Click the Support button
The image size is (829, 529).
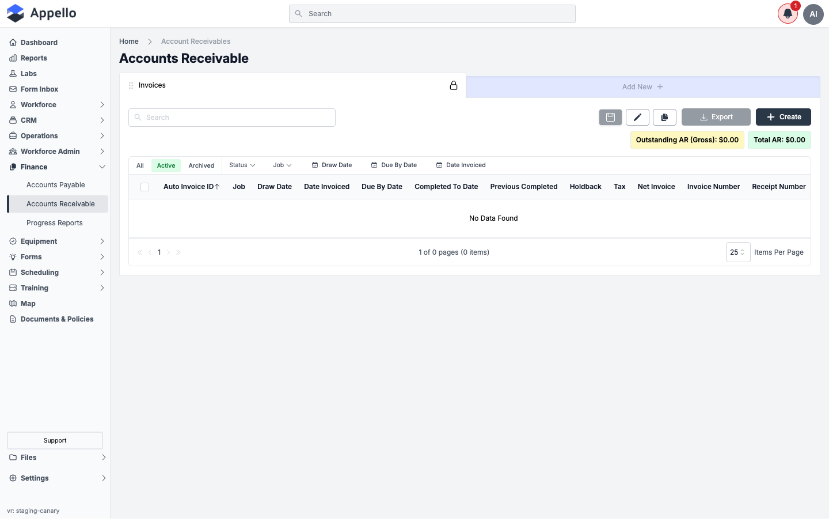55,441
